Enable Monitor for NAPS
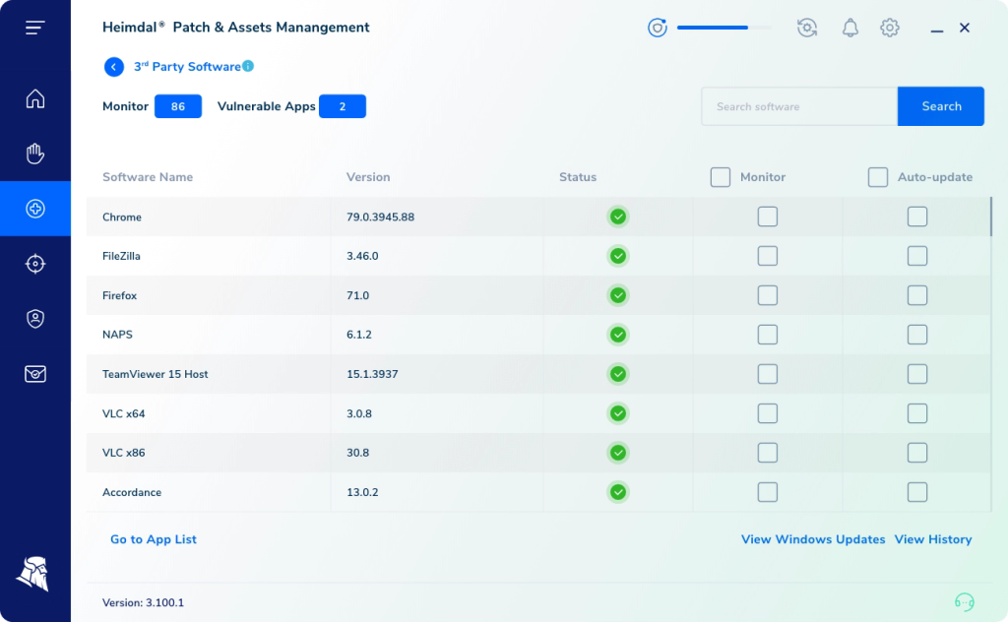The width and height of the screenshot is (1008, 622). tap(768, 335)
